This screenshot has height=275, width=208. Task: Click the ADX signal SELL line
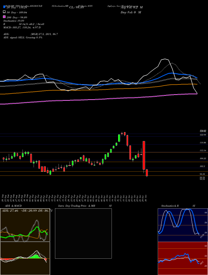pos(23,37)
